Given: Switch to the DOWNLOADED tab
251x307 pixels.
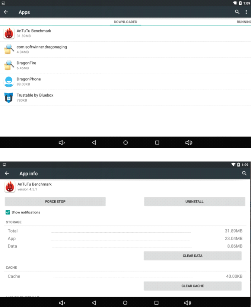Looking at the screenshot, I should pos(125,22).
